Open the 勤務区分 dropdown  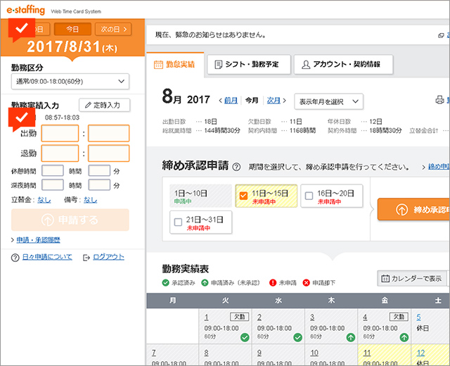(x=70, y=82)
